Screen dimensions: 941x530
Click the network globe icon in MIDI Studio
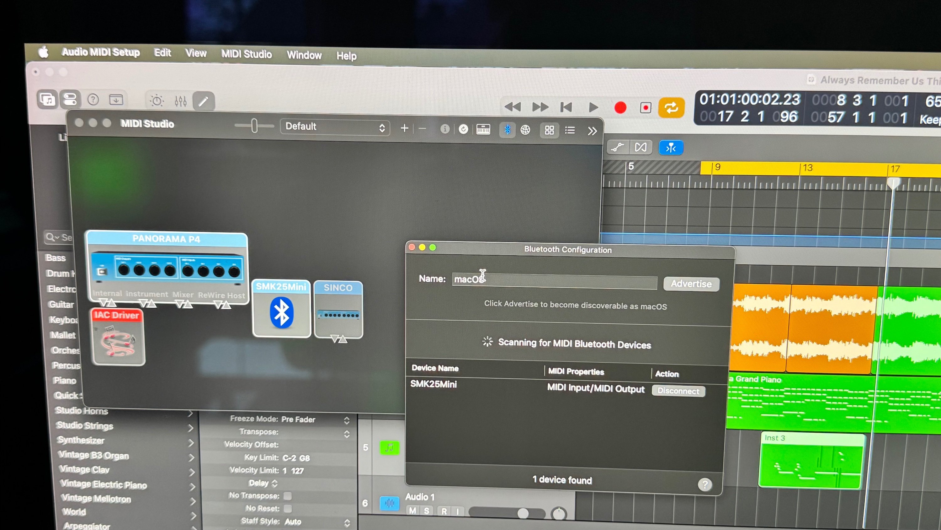click(525, 130)
